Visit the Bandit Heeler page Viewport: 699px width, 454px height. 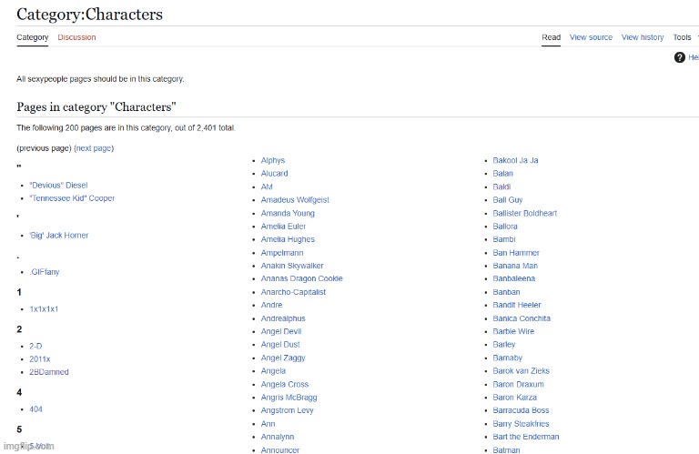pyautogui.click(x=517, y=305)
